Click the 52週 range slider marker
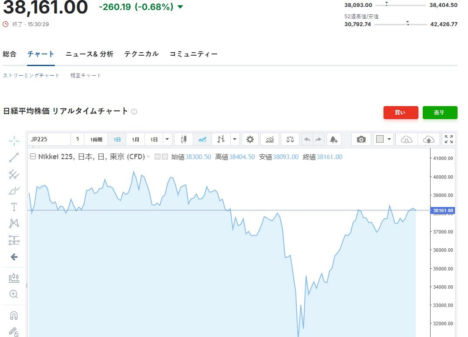 407,23
